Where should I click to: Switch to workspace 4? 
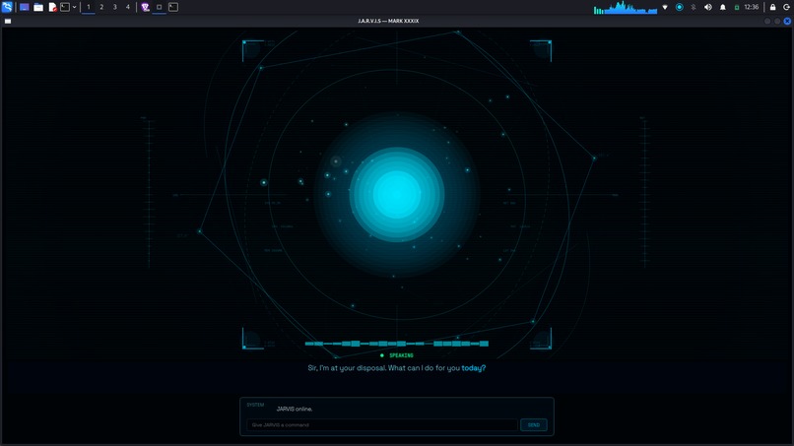coord(128,7)
